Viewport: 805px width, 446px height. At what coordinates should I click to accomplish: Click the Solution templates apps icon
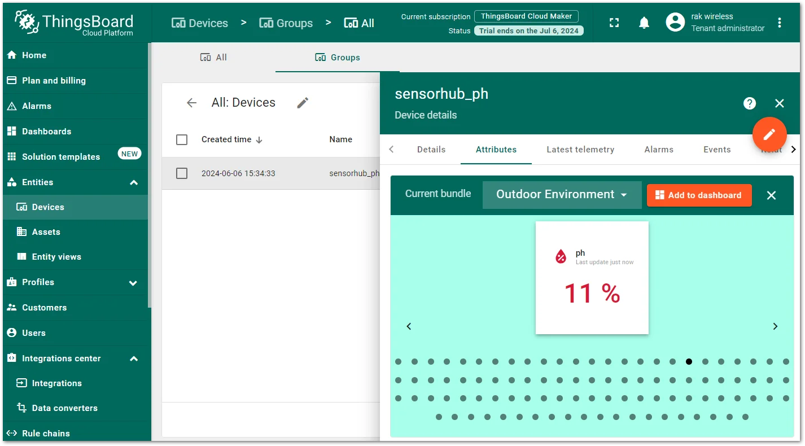click(x=11, y=157)
